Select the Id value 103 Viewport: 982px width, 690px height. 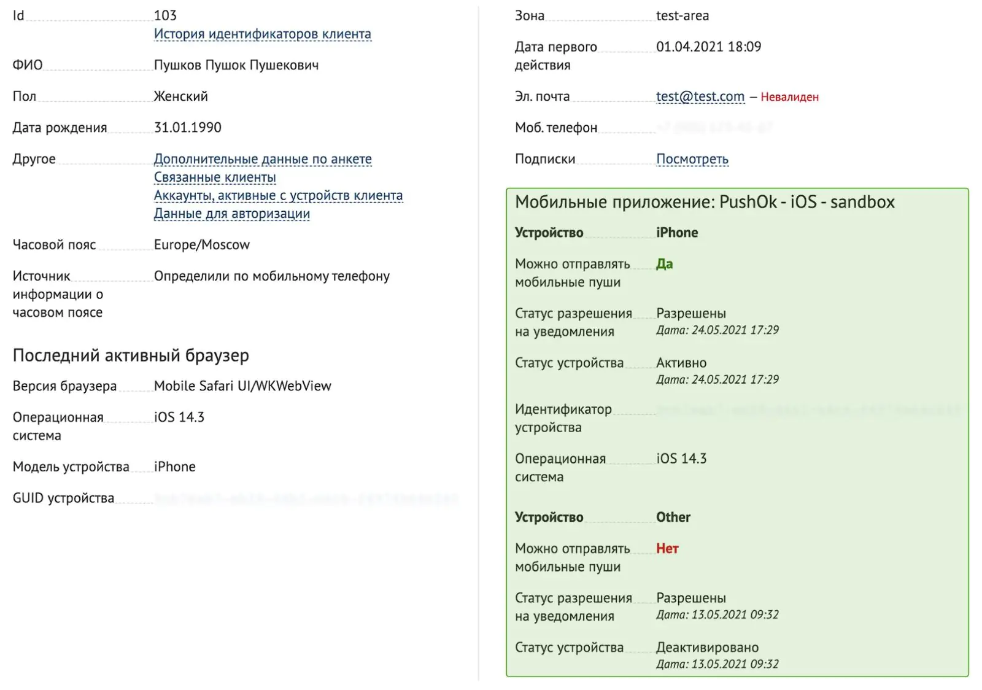[x=165, y=15]
